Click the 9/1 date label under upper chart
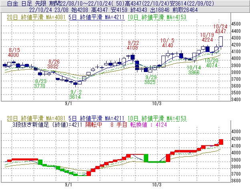 69,104
